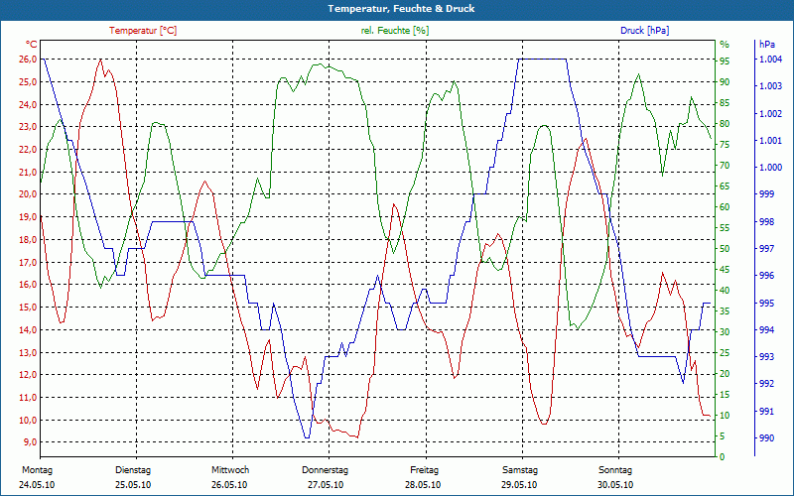Click the '996' pressure axis value

[766, 276]
